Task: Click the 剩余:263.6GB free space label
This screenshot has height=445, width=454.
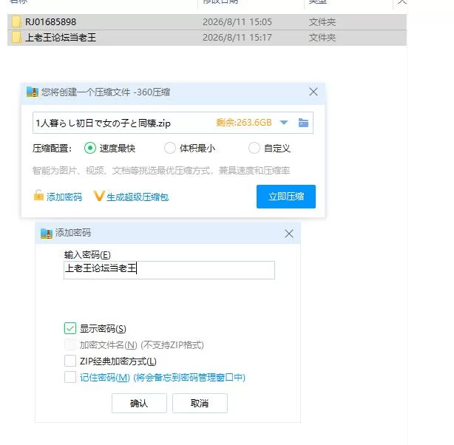Action: (x=244, y=123)
